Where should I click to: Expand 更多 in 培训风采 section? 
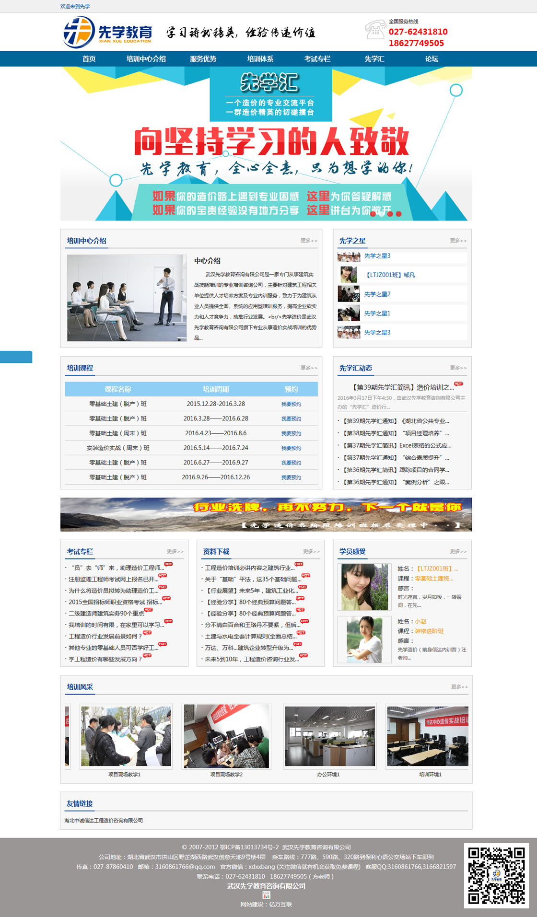pos(459,687)
